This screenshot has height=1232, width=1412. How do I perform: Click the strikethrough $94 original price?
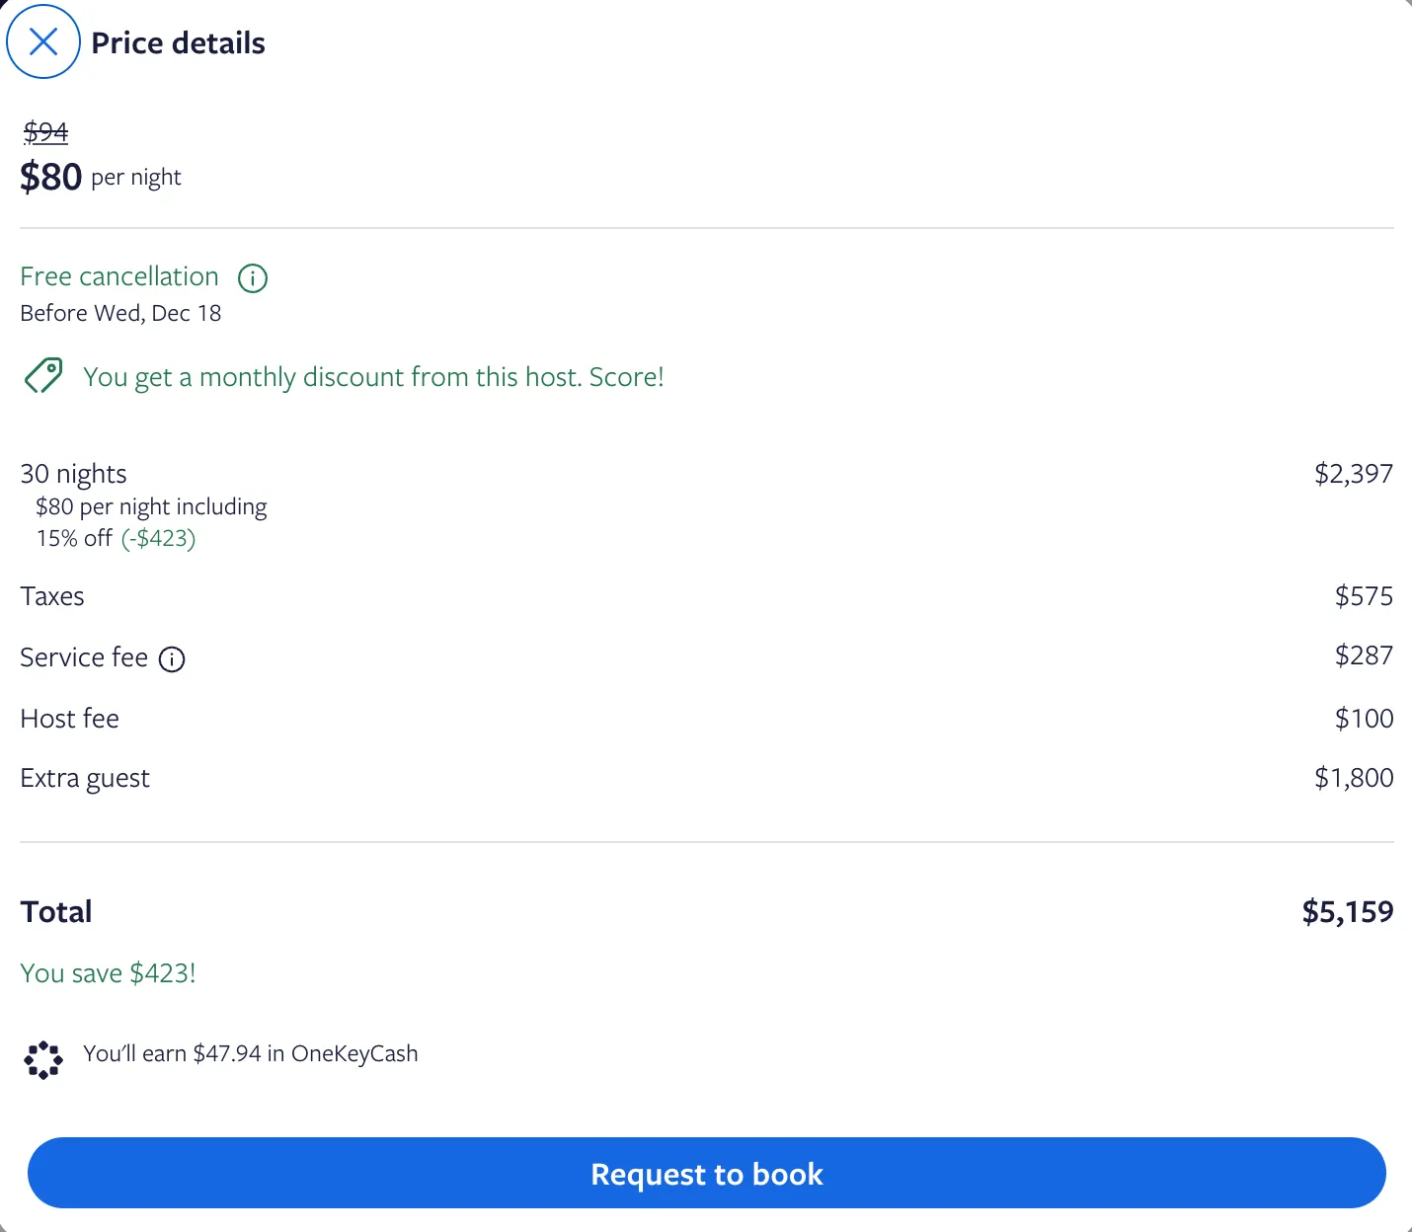click(x=45, y=131)
